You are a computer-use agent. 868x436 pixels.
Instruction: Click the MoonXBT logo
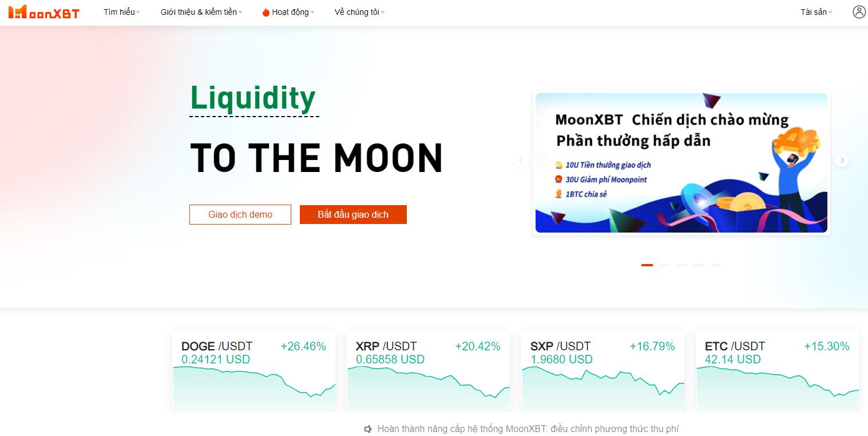[43, 12]
